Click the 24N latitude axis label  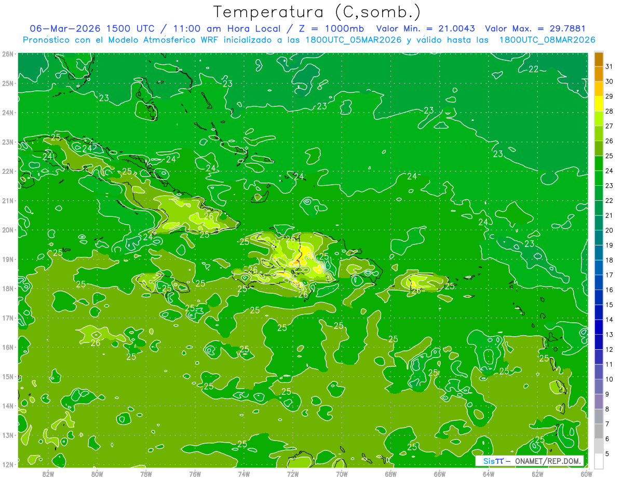(x=8, y=113)
